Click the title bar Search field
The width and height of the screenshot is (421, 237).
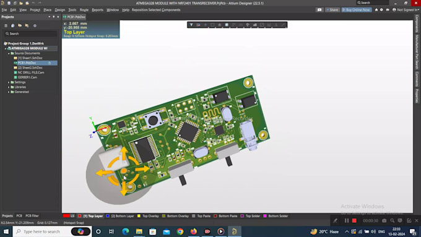[373, 2]
